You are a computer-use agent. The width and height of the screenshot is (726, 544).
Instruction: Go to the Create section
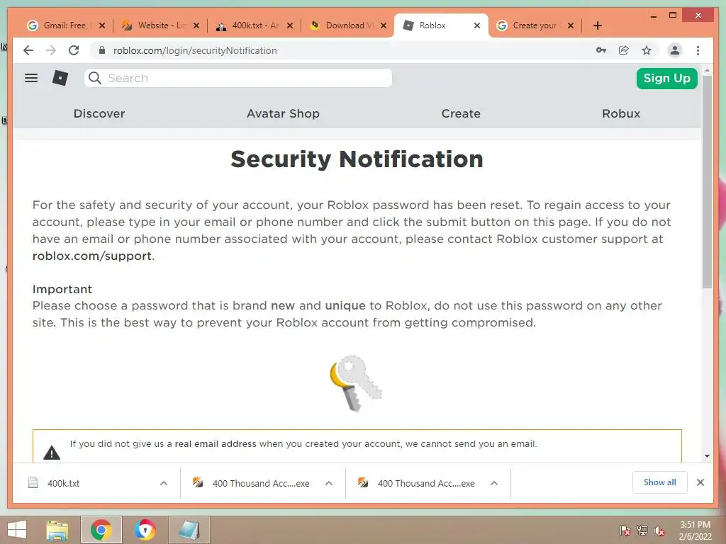coord(461,113)
